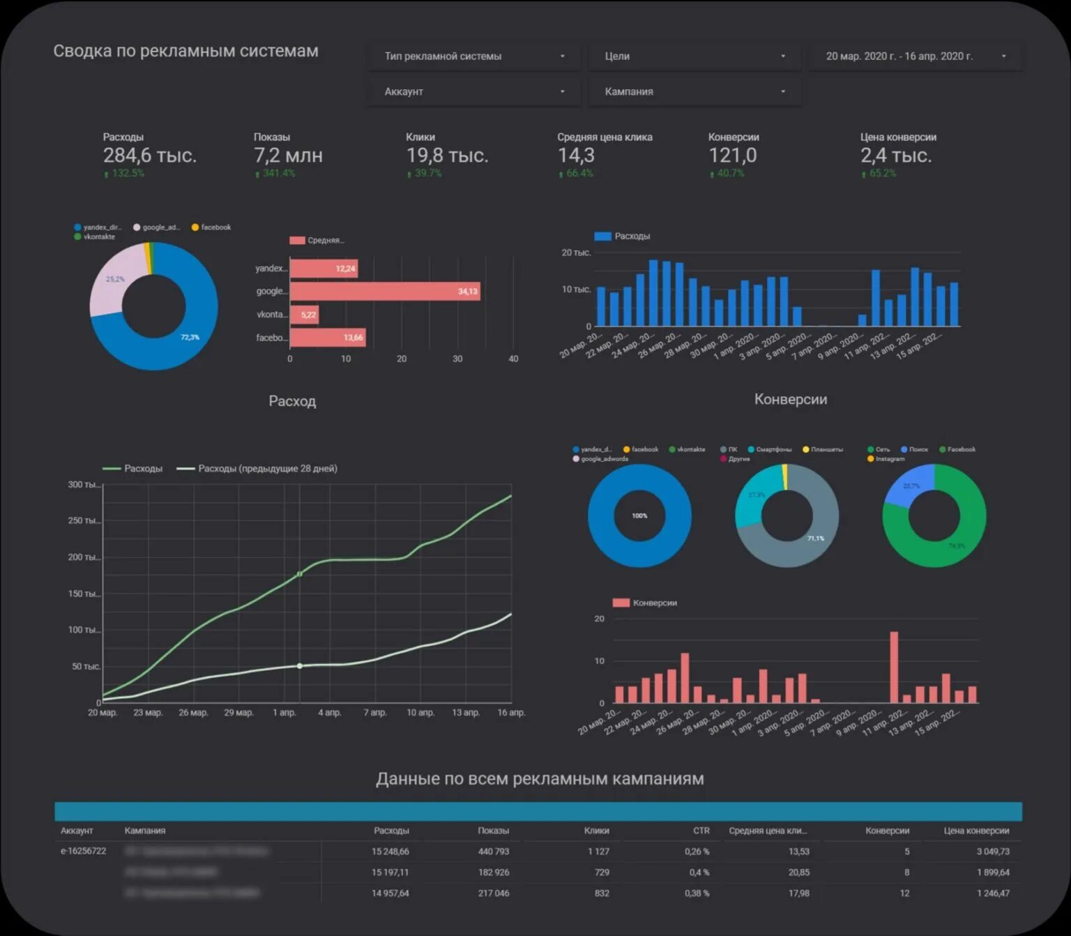Open the Тип рекламной системы dropdown
Image resolution: width=1071 pixels, height=936 pixels.
(x=474, y=56)
